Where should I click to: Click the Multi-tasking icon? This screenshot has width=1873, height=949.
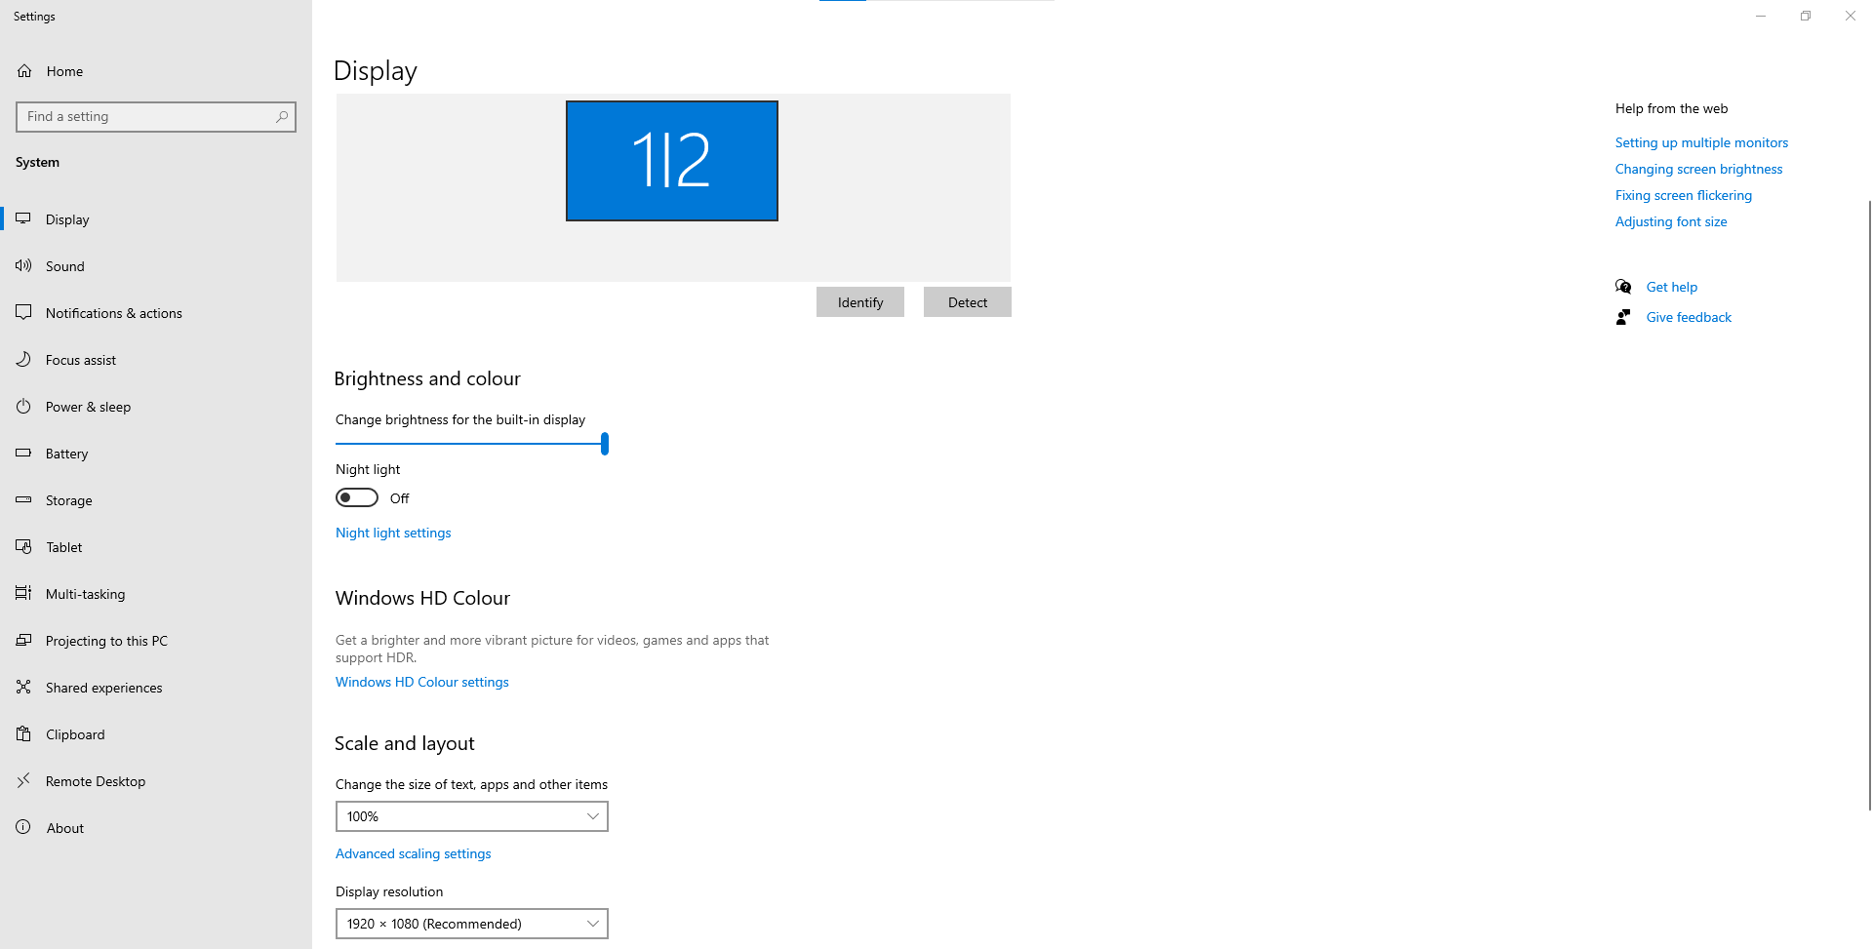(x=23, y=594)
